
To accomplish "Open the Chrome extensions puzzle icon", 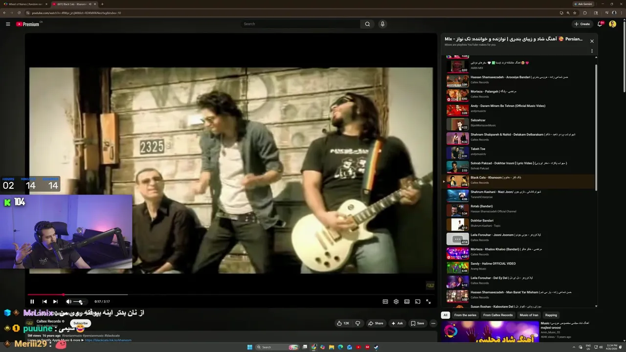I will [x=584, y=13].
